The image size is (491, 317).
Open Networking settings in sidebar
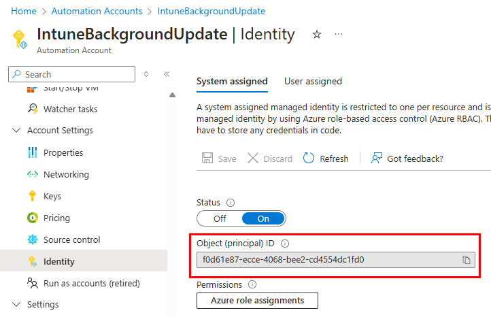click(x=66, y=174)
